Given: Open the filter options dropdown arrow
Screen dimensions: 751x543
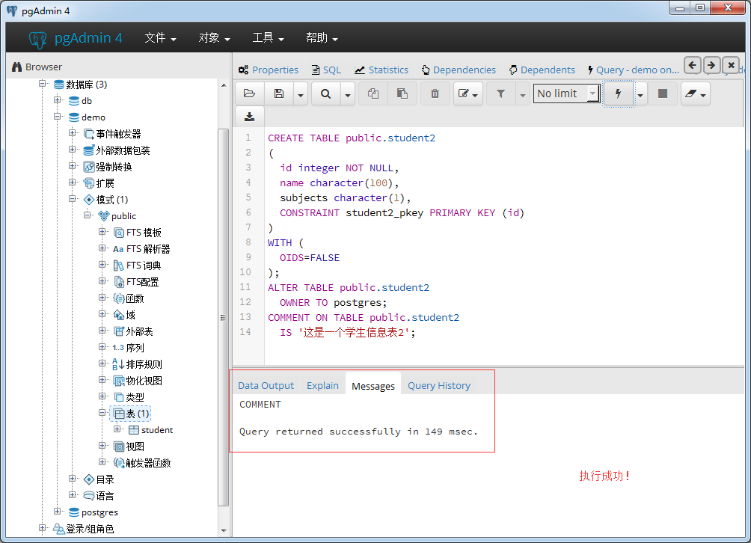Looking at the screenshot, I should click(523, 93).
